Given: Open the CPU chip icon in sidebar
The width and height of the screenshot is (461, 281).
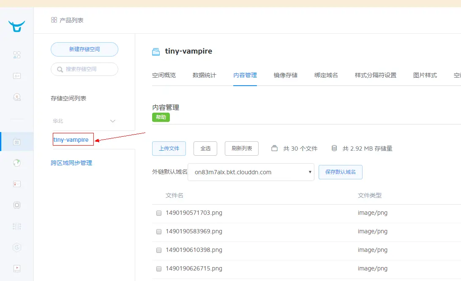Looking at the screenshot, I should (17, 205).
